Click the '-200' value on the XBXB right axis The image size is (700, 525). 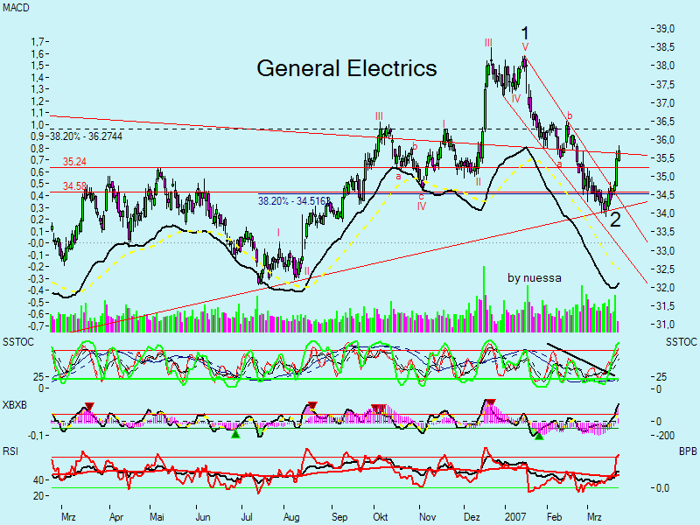tap(664, 436)
